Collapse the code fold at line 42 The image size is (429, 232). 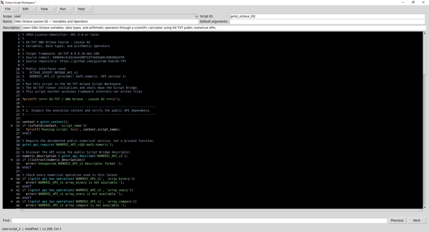[x=11, y=190]
